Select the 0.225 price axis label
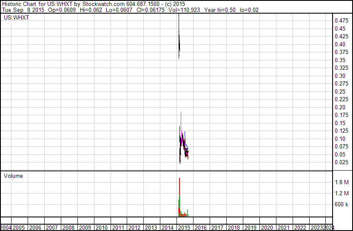This screenshot has height=231, width=353. [x=341, y=99]
